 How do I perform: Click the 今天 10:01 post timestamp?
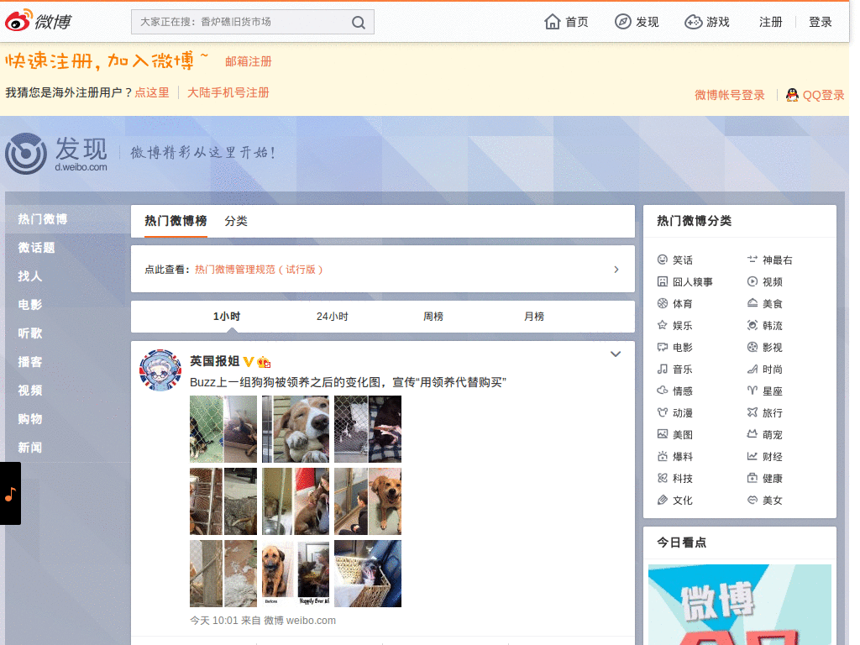[214, 621]
